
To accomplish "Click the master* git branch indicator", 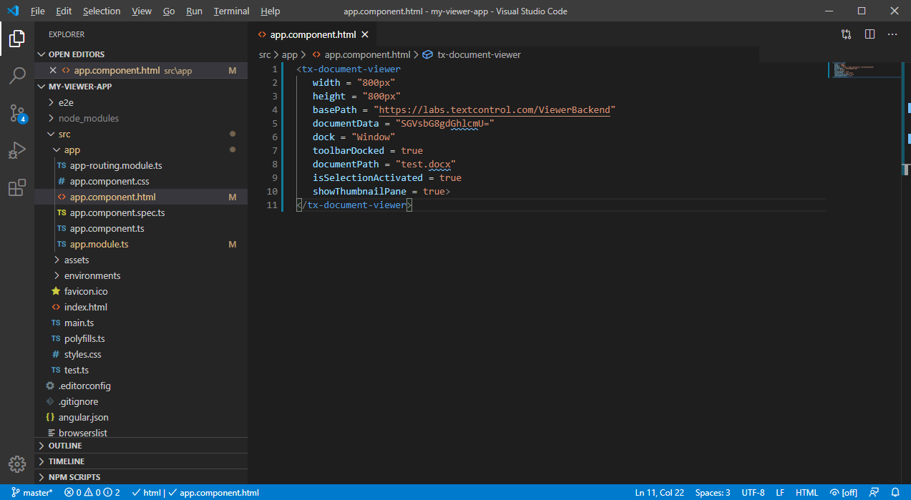I will tap(32, 492).
